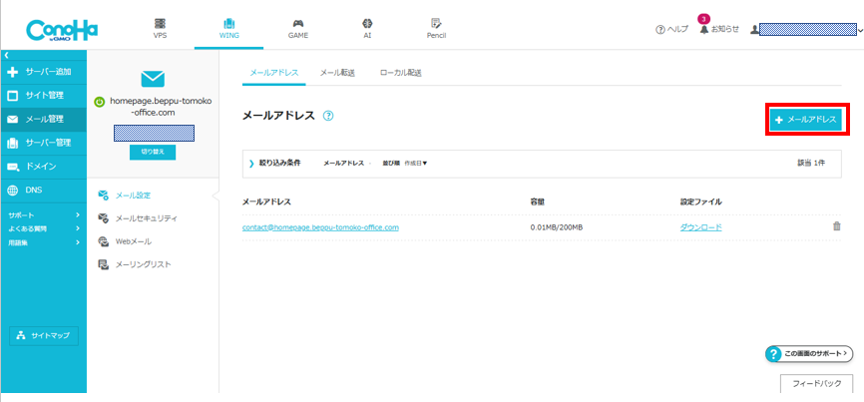Click the ConoHa logo
864x402 pixels.
pos(62,31)
